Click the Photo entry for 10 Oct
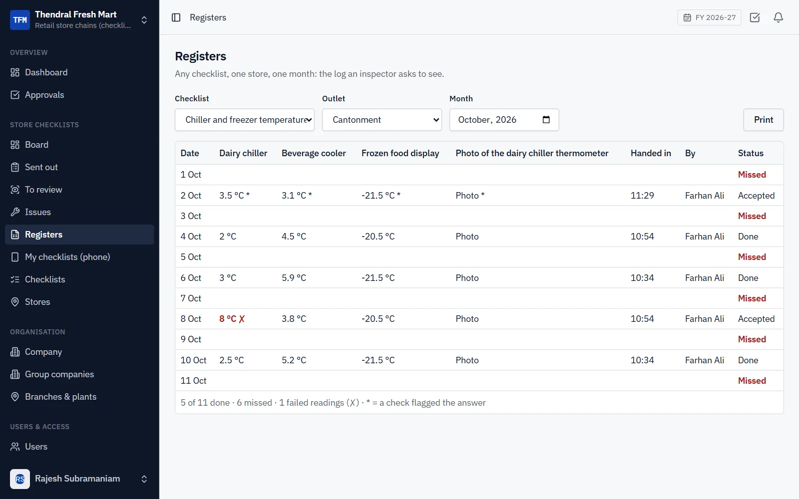799x499 pixels. point(467,360)
